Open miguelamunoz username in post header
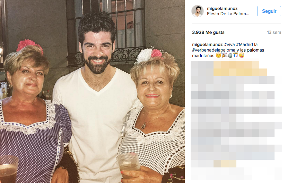Image resolution: width=287 pixels, height=183 pixels. pos(222,8)
